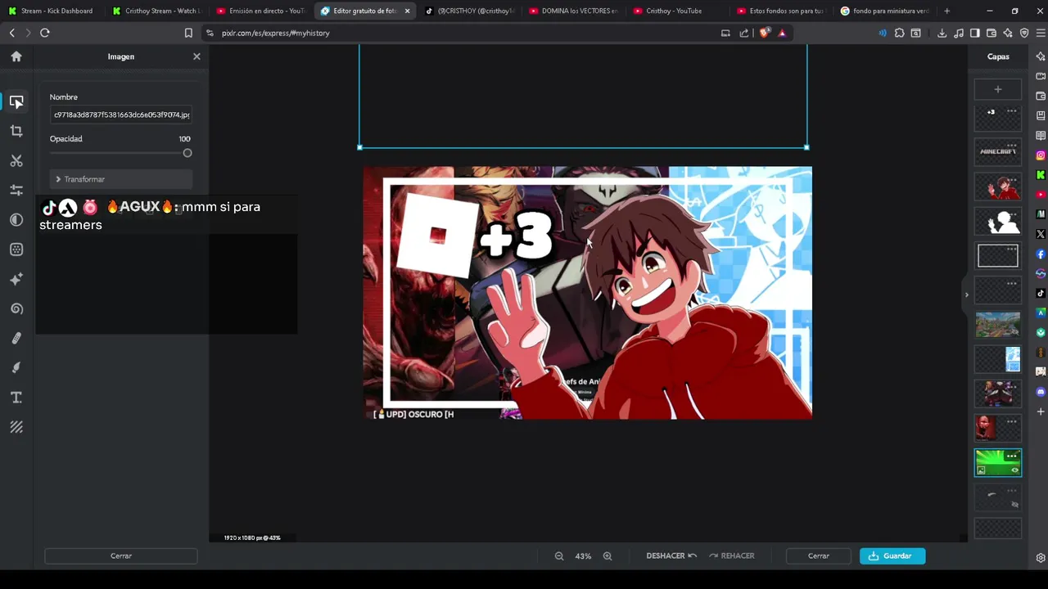The height and width of the screenshot is (589, 1048).
Task: Open options menu of green layer
Action: [x=1012, y=456]
